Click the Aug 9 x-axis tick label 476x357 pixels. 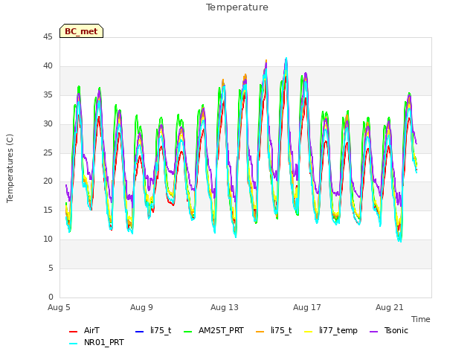tap(141, 307)
